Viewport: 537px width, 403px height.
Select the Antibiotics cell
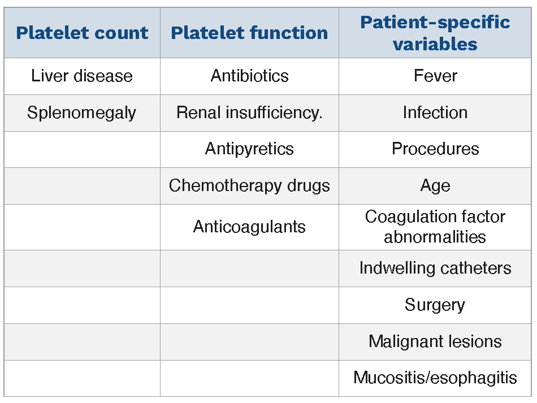(249, 76)
